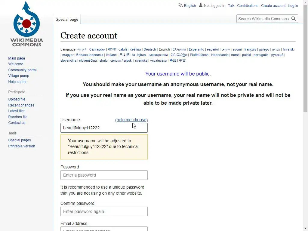Switch language to shqip
The image size is (308, 231).
pyautogui.click(x=103, y=60)
